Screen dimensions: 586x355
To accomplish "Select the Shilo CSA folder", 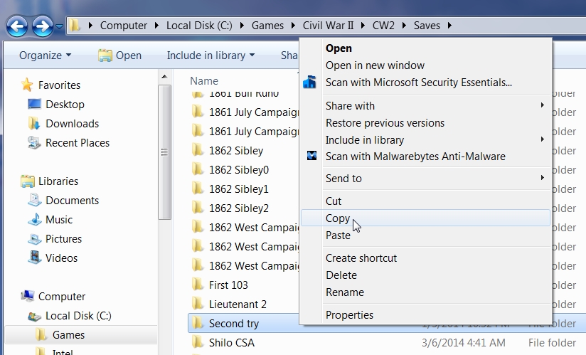I will (x=231, y=343).
